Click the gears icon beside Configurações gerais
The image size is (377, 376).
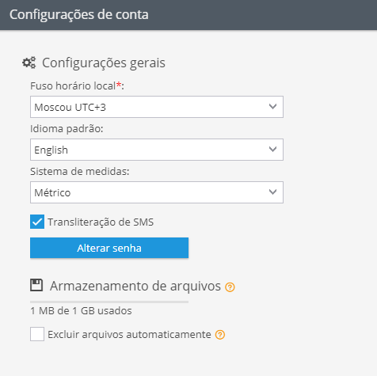point(29,63)
